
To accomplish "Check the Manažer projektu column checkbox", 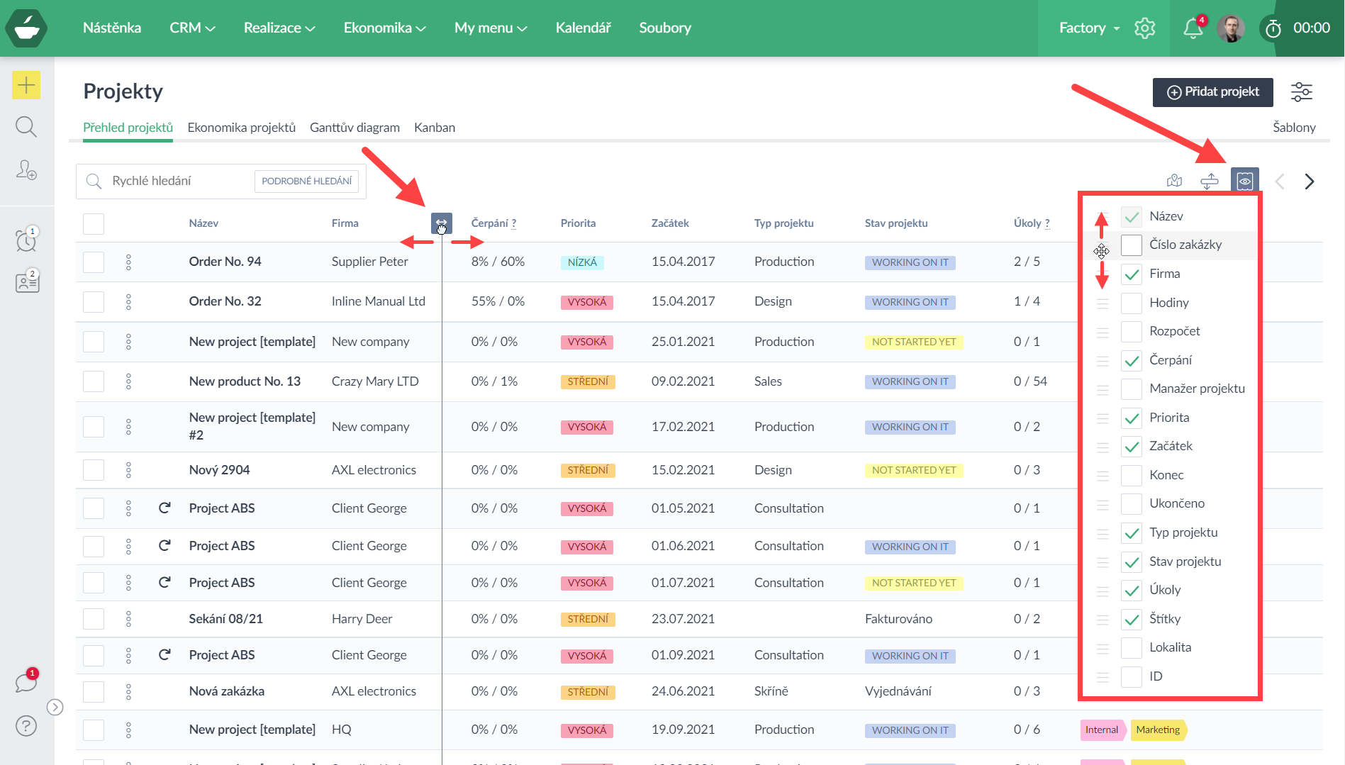I will click(x=1132, y=389).
